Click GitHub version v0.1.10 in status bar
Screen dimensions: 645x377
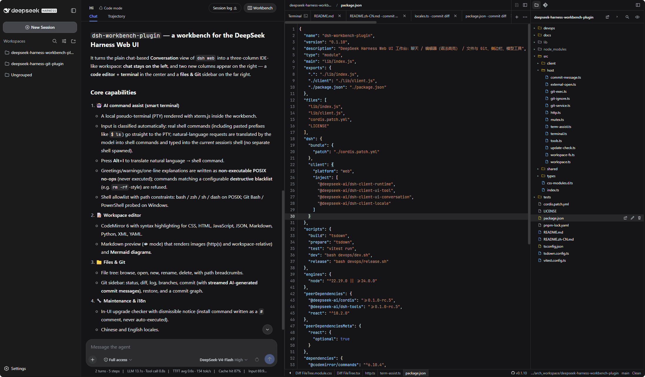coord(519,373)
